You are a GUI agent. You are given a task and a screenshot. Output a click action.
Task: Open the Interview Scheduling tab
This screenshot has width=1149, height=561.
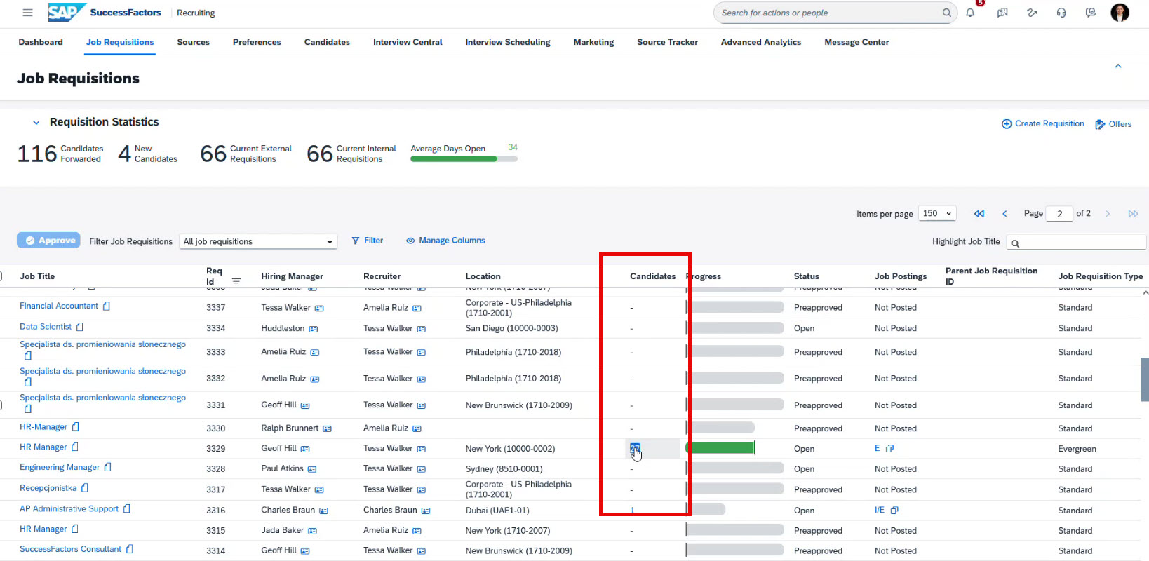(x=507, y=42)
